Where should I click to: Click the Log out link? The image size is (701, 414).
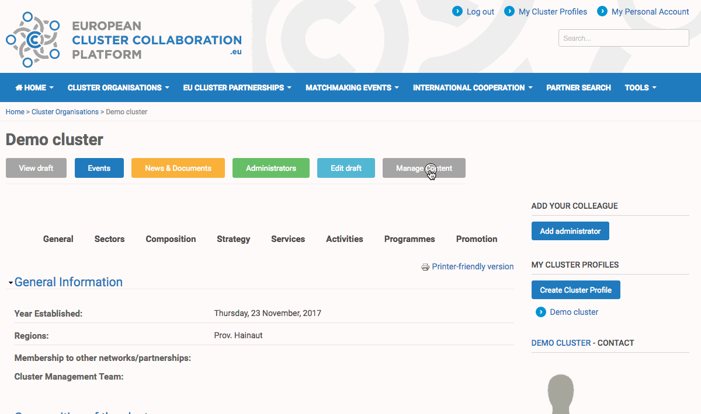tap(480, 12)
